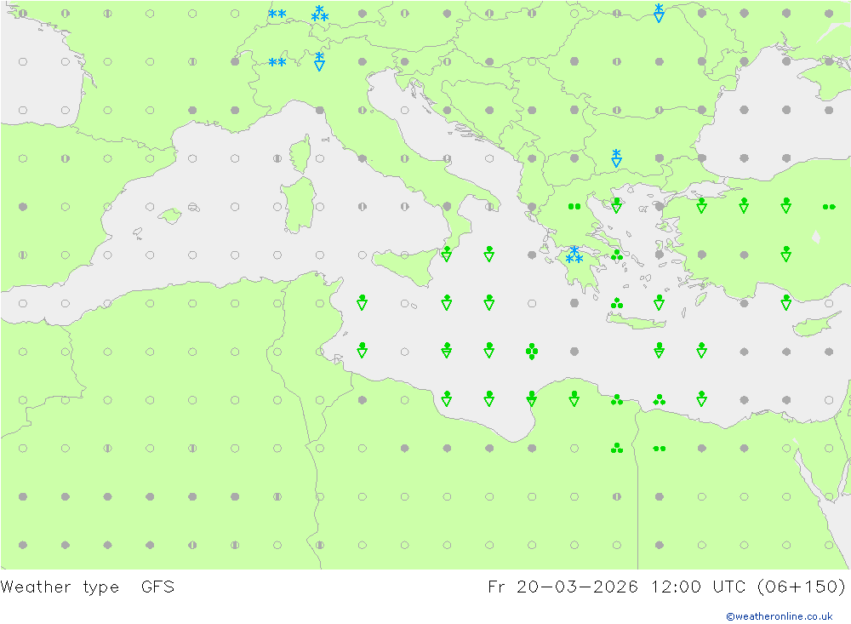
Task: Click the three-dot rain symbol near Athens
Action: [x=616, y=255]
